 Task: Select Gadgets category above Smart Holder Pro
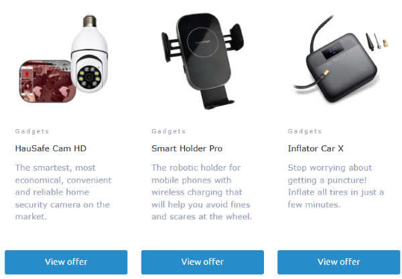click(x=168, y=131)
